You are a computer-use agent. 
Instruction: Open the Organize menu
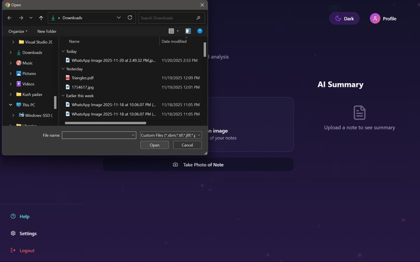pos(18,31)
